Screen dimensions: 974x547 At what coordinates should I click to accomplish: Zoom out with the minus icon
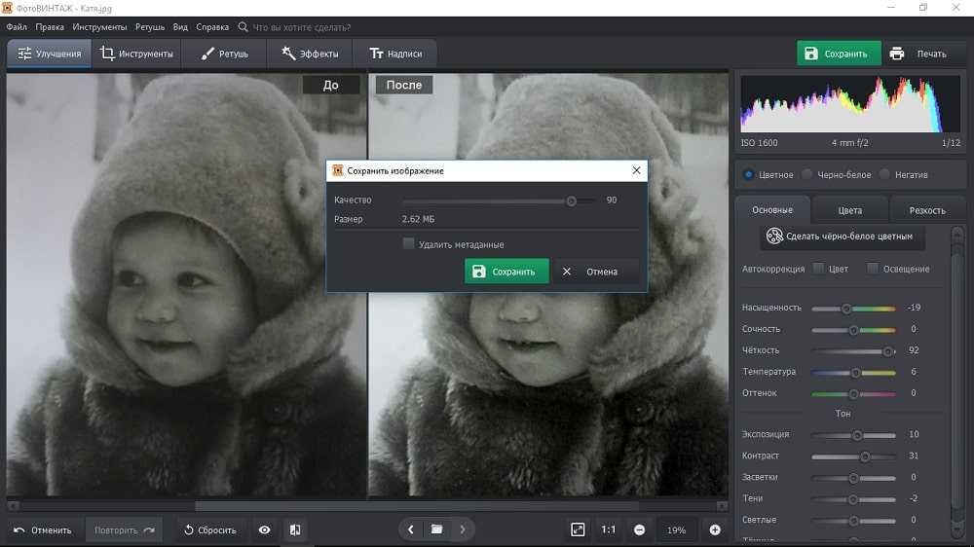pos(639,529)
